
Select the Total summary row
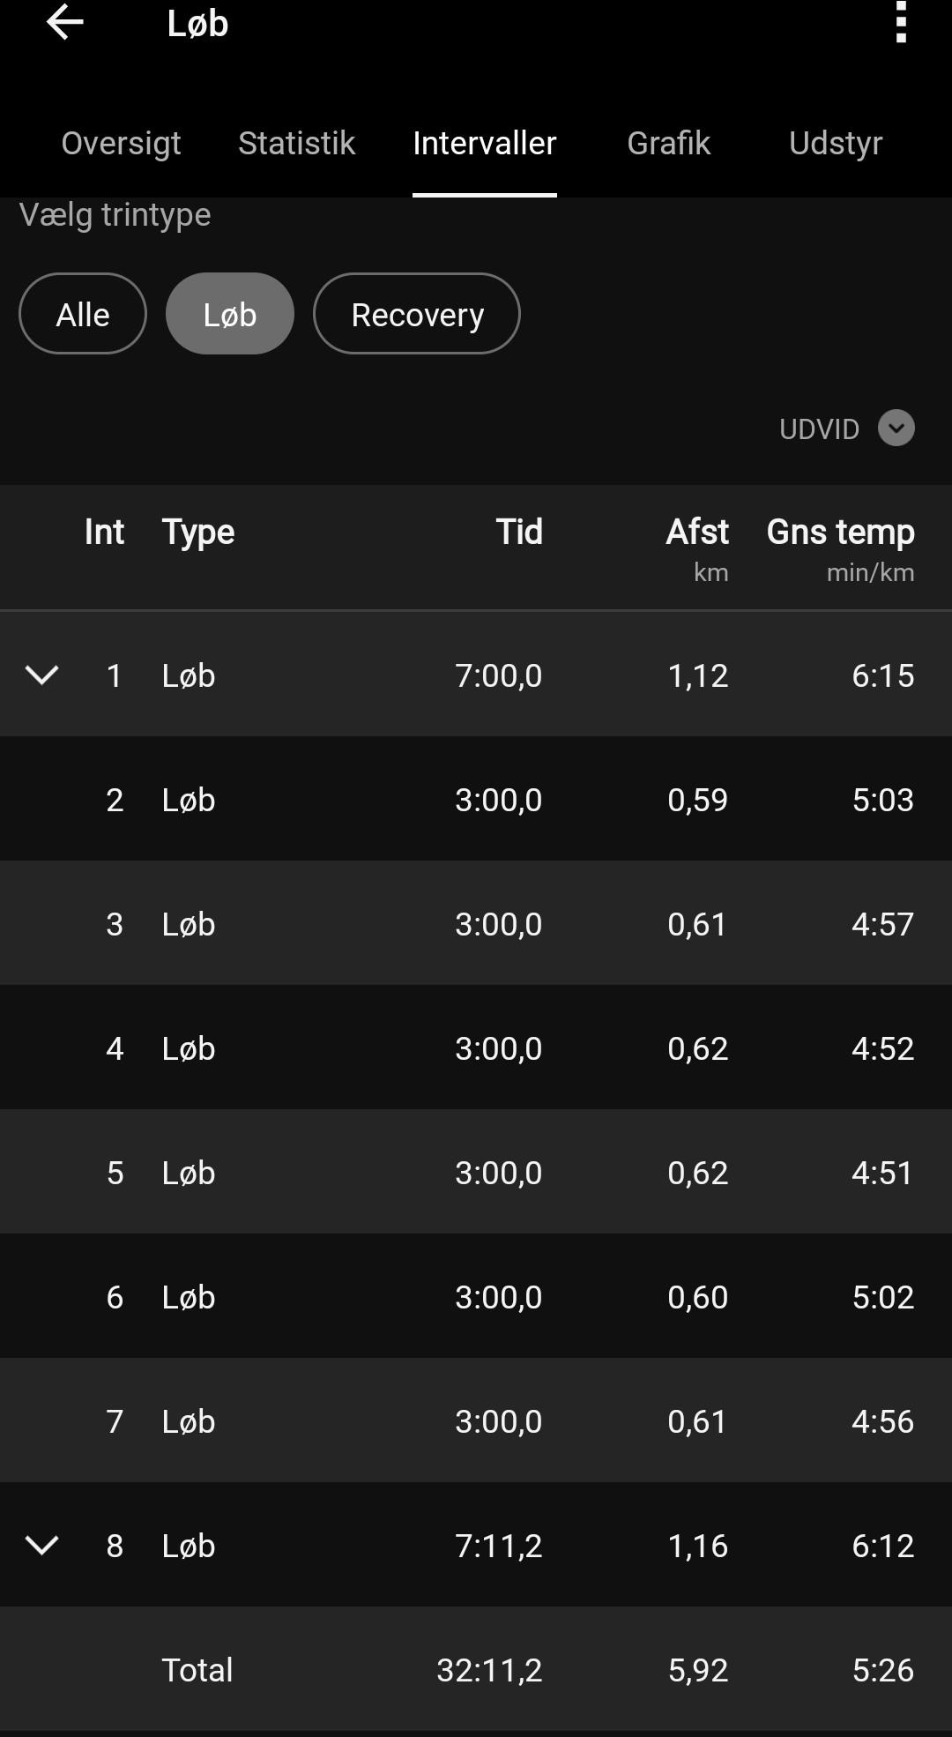[x=476, y=1670]
